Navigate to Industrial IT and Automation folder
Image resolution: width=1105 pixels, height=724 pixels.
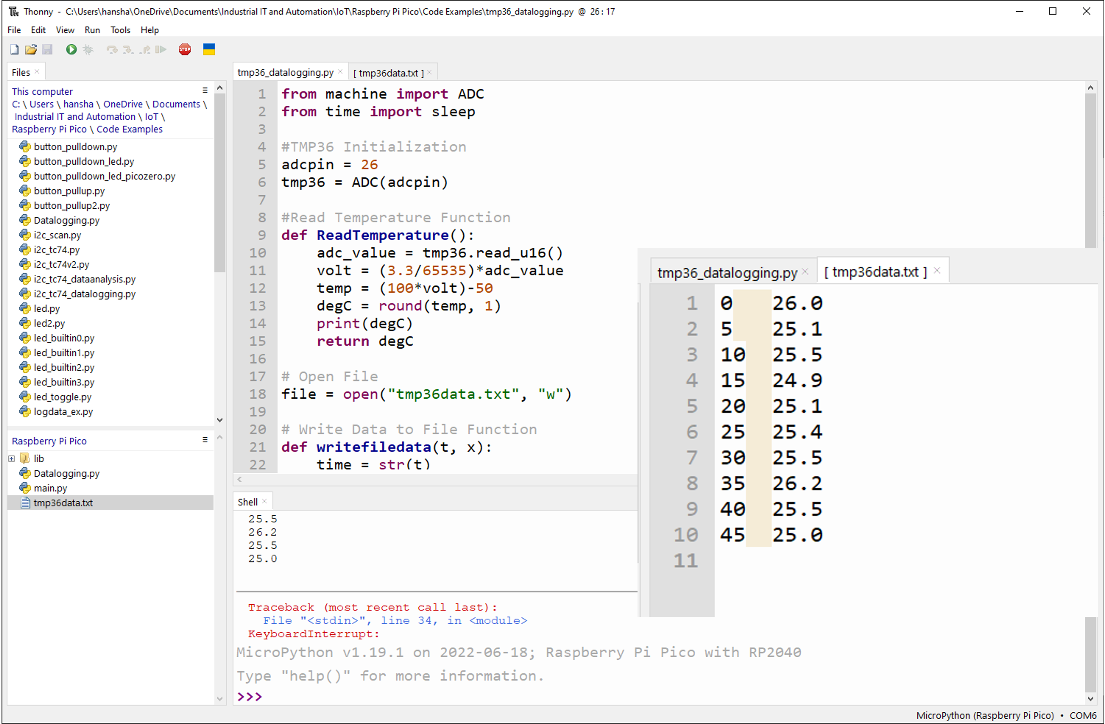(75, 117)
